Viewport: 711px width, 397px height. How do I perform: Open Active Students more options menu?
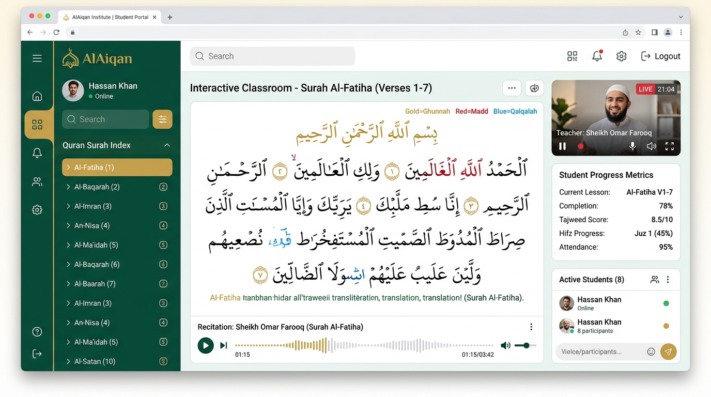[x=668, y=280]
